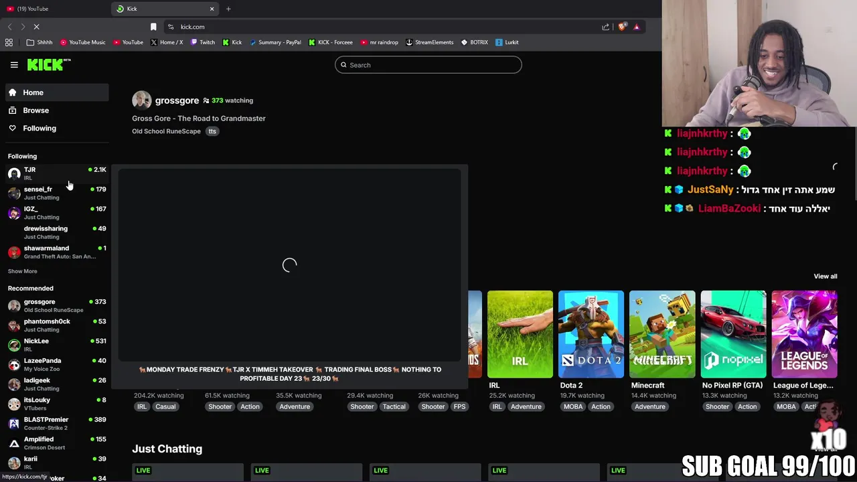Click the FPS tag

click(459, 406)
